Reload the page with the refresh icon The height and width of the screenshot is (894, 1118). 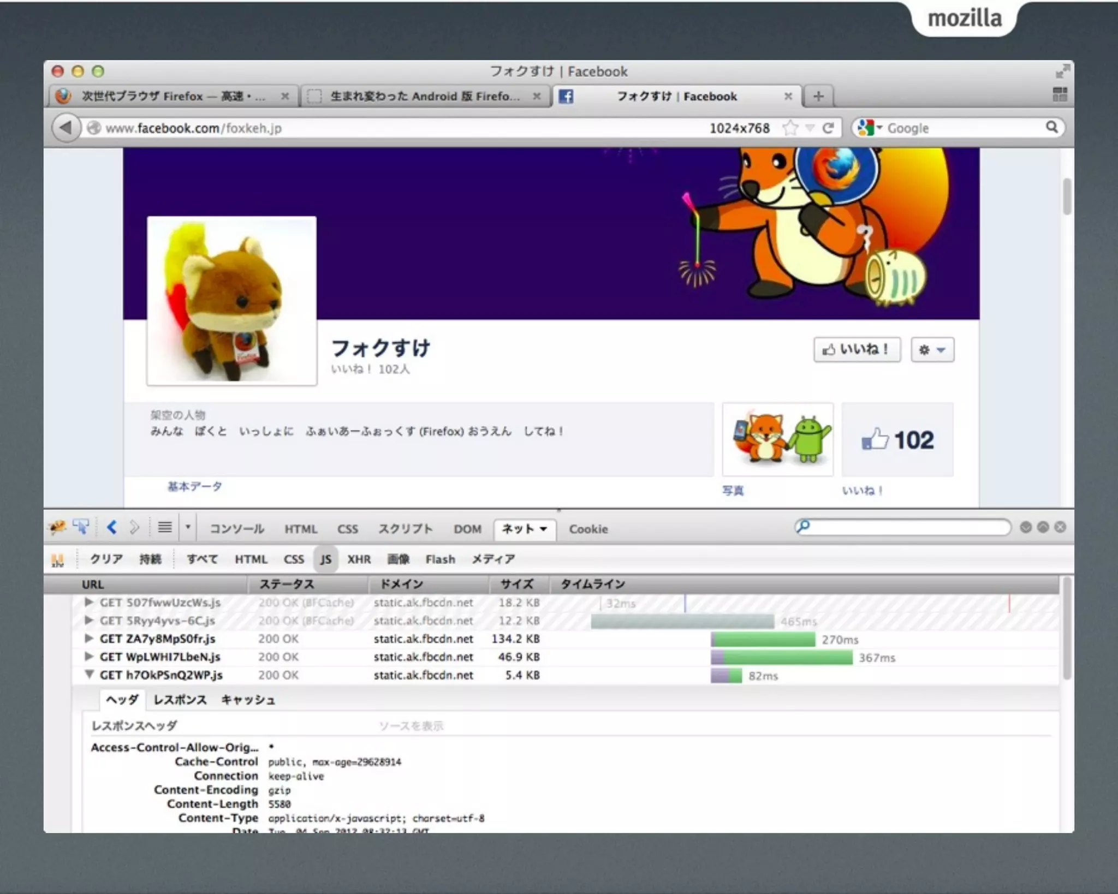(x=828, y=128)
